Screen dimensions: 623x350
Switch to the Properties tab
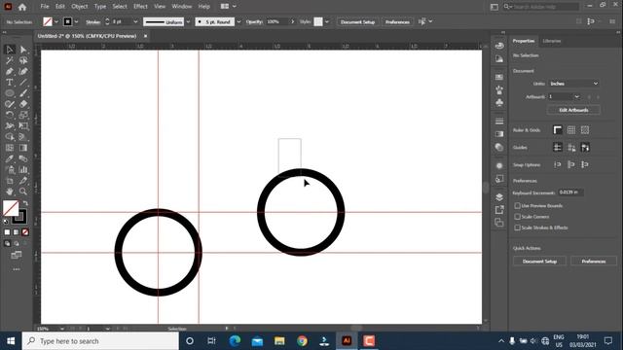point(524,41)
